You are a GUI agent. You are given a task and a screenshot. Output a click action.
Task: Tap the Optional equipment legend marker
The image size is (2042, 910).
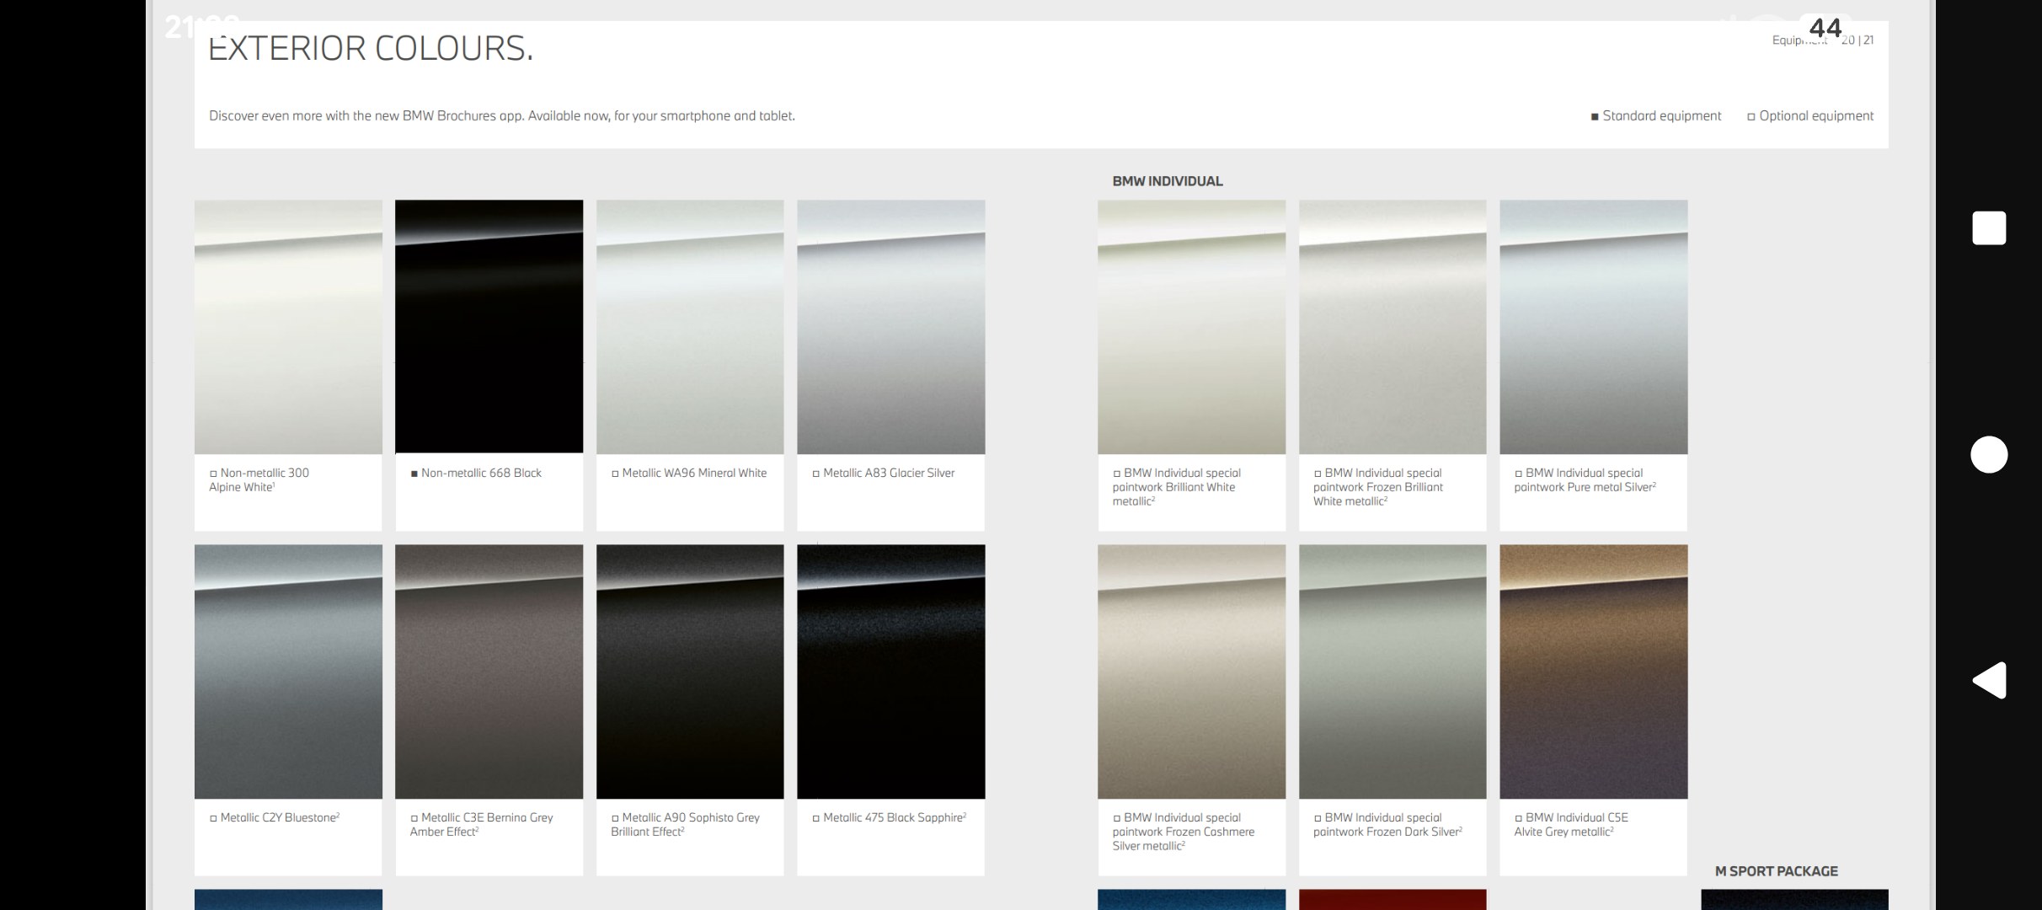[x=1751, y=117]
